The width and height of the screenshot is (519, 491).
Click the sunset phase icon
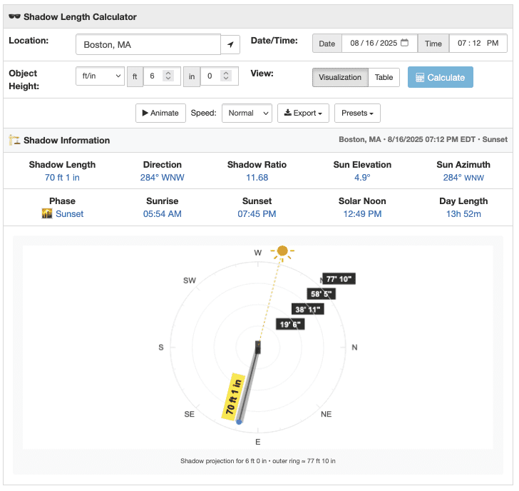(47, 213)
